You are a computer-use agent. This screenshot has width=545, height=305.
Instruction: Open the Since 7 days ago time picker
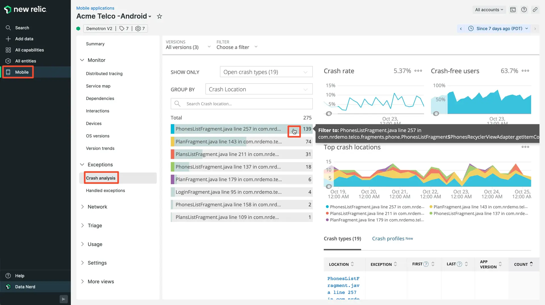[x=498, y=28]
